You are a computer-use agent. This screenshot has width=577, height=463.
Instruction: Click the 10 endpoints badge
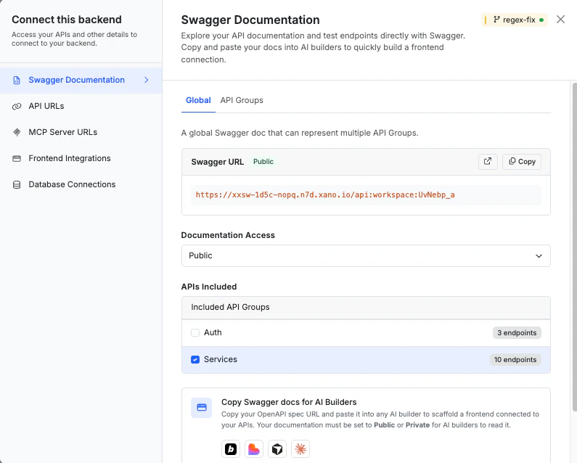click(515, 359)
